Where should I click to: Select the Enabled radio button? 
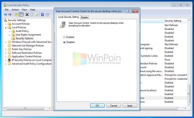[x=64, y=37]
